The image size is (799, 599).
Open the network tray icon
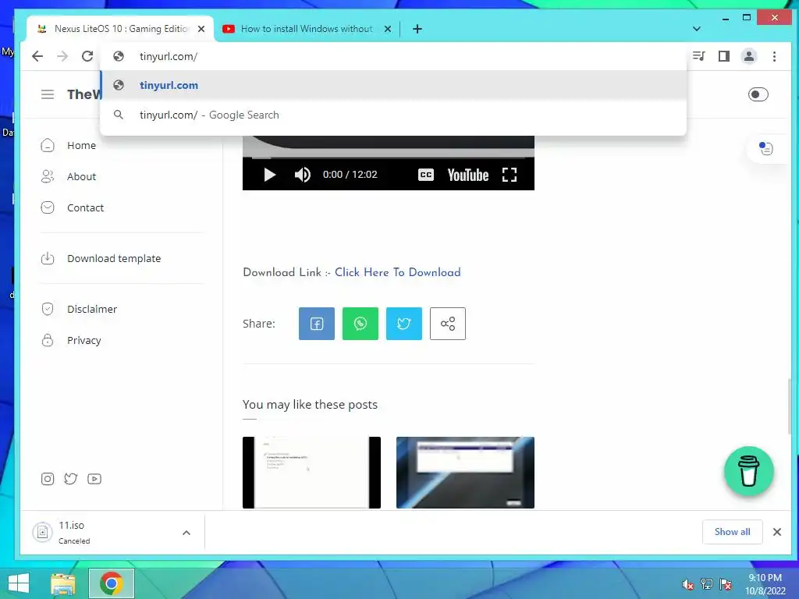coord(707,584)
